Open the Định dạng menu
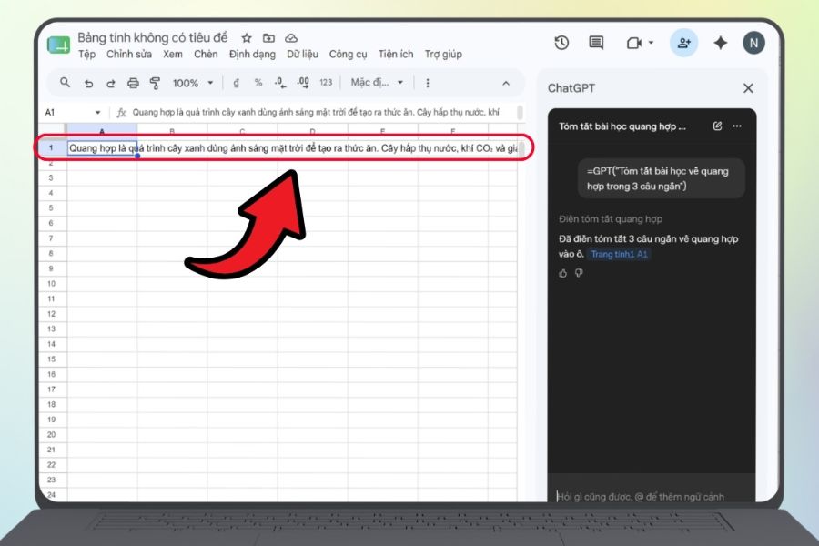Screen dimensions: 819x546 tap(252, 55)
